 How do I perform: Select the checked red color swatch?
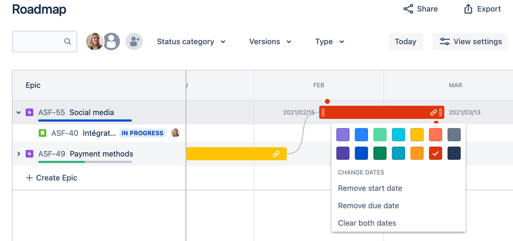[x=435, y=153]
